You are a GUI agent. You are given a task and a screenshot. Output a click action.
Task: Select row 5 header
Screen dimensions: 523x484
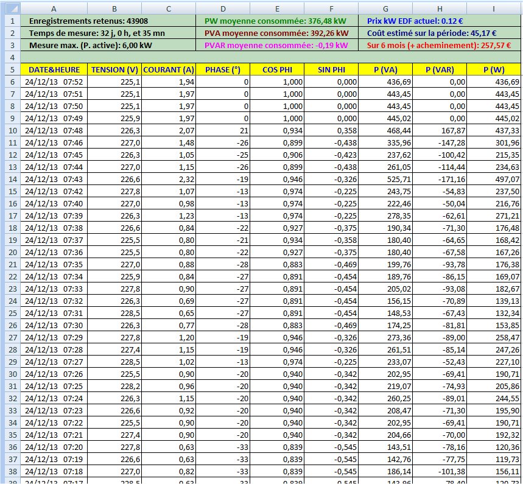(13, 70)
